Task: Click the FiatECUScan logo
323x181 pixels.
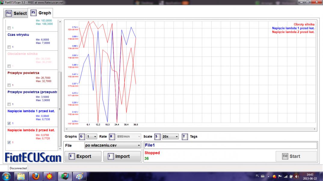Action: [x=33, y=158]
